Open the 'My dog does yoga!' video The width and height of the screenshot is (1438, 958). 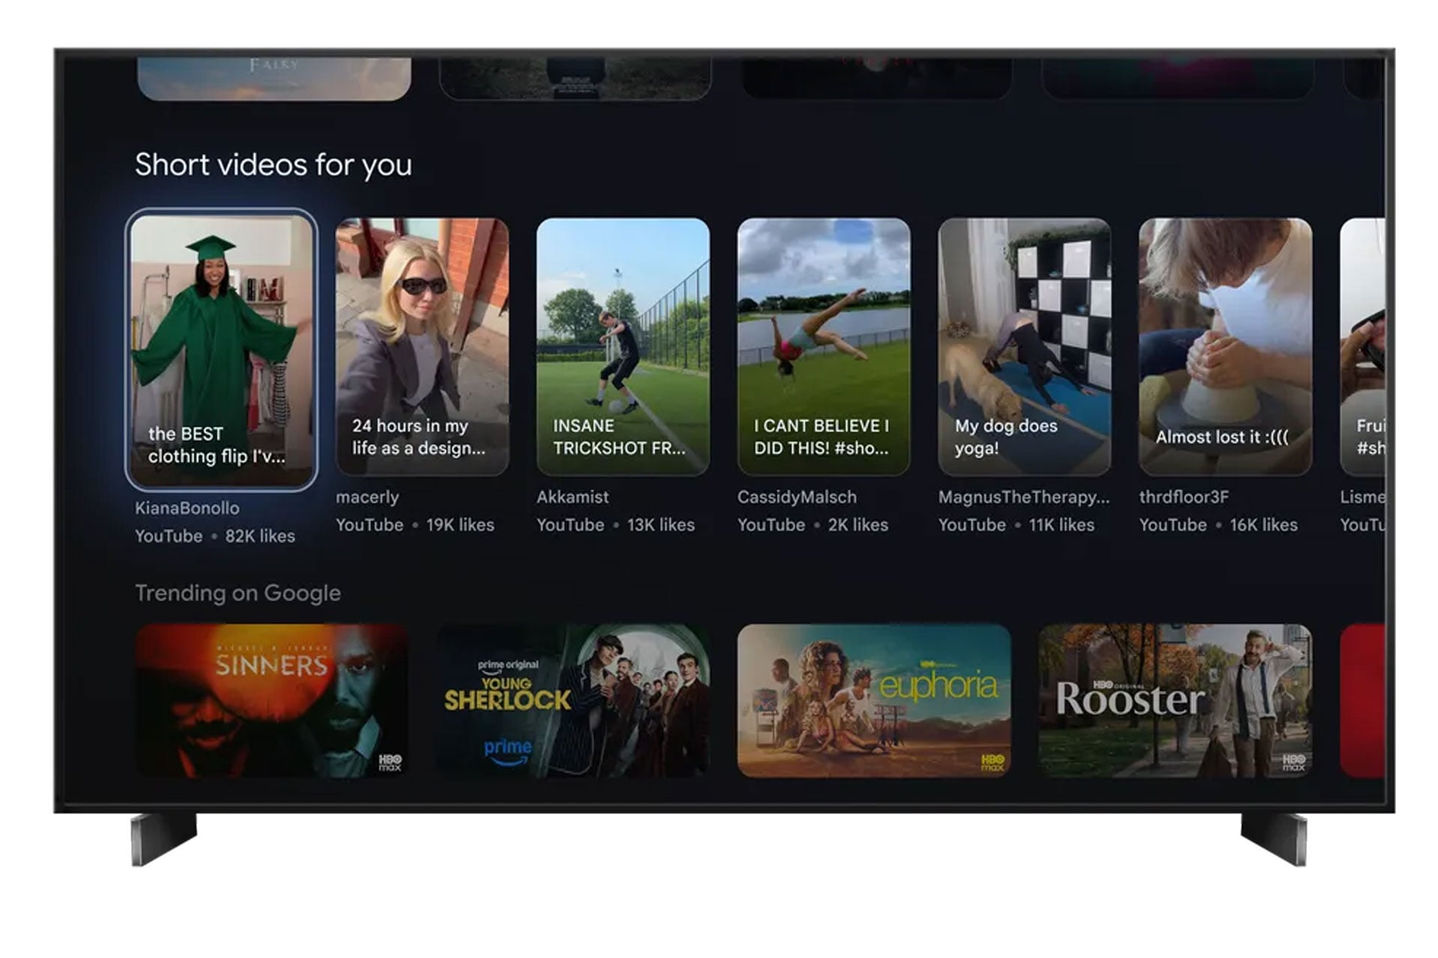click(1026, 345)
